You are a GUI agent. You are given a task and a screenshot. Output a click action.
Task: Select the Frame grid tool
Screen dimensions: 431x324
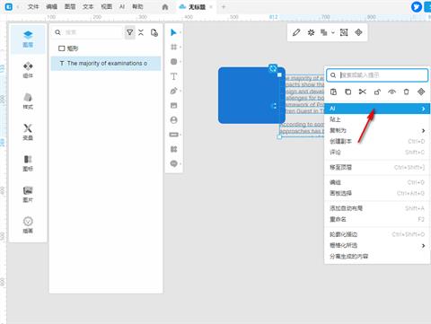click(173, 47)
